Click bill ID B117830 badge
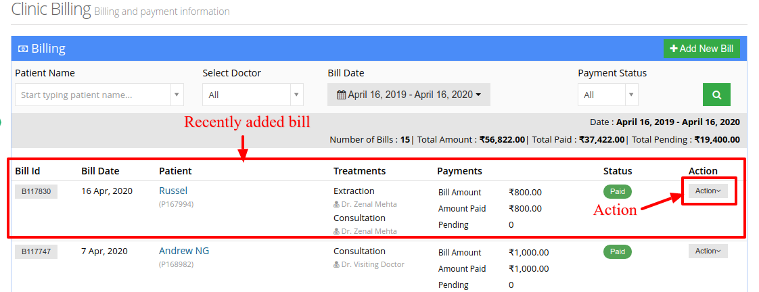 37,191
